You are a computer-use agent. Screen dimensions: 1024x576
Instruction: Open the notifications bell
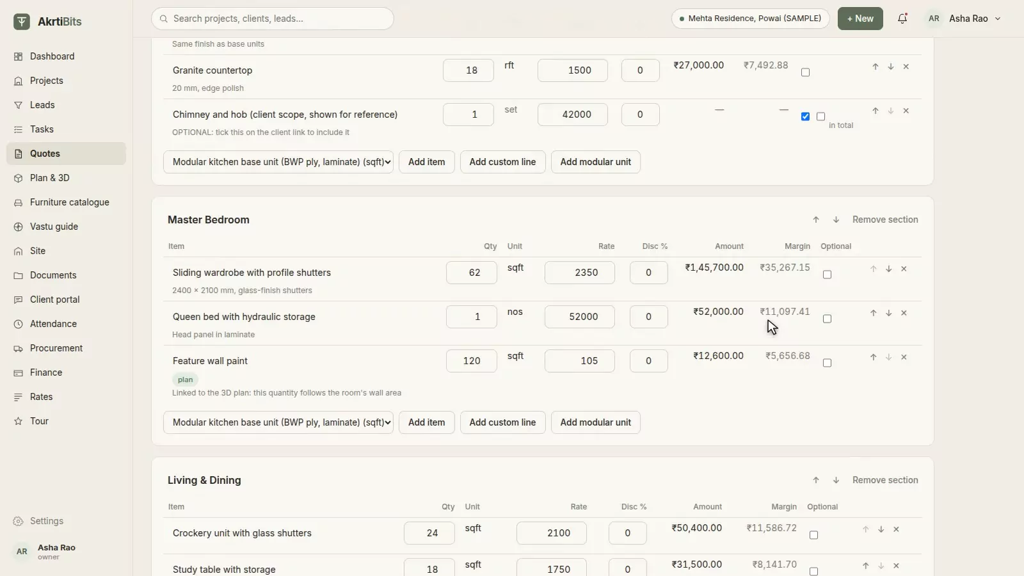point(902,19)
